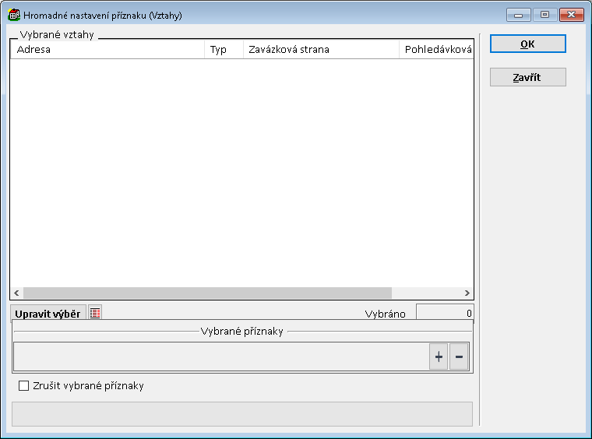The width and height of the screenshot is (592, 439).
Task: Click the right arrow of the horizontal scrollbar
Action: point(467,293)
